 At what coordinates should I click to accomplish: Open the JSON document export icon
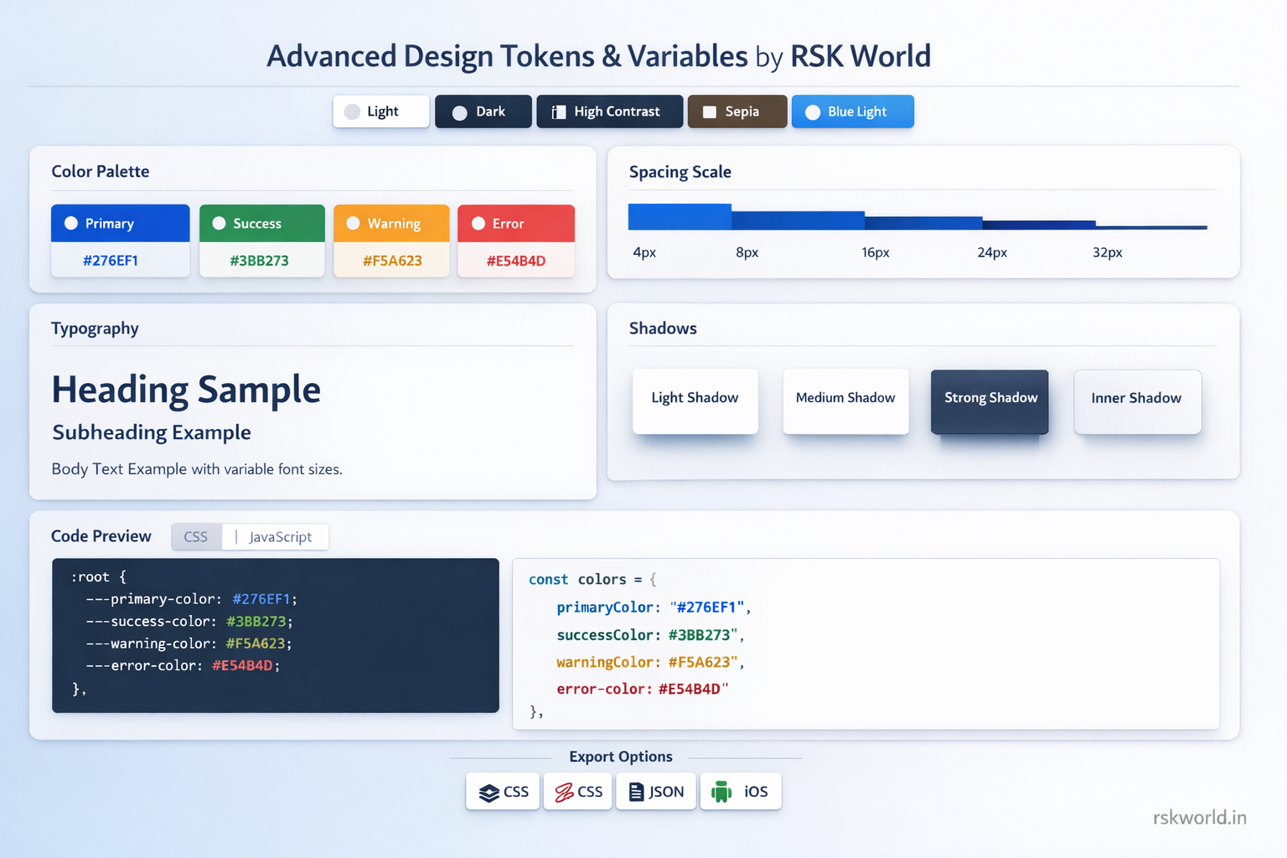click(x=637, y=791)
